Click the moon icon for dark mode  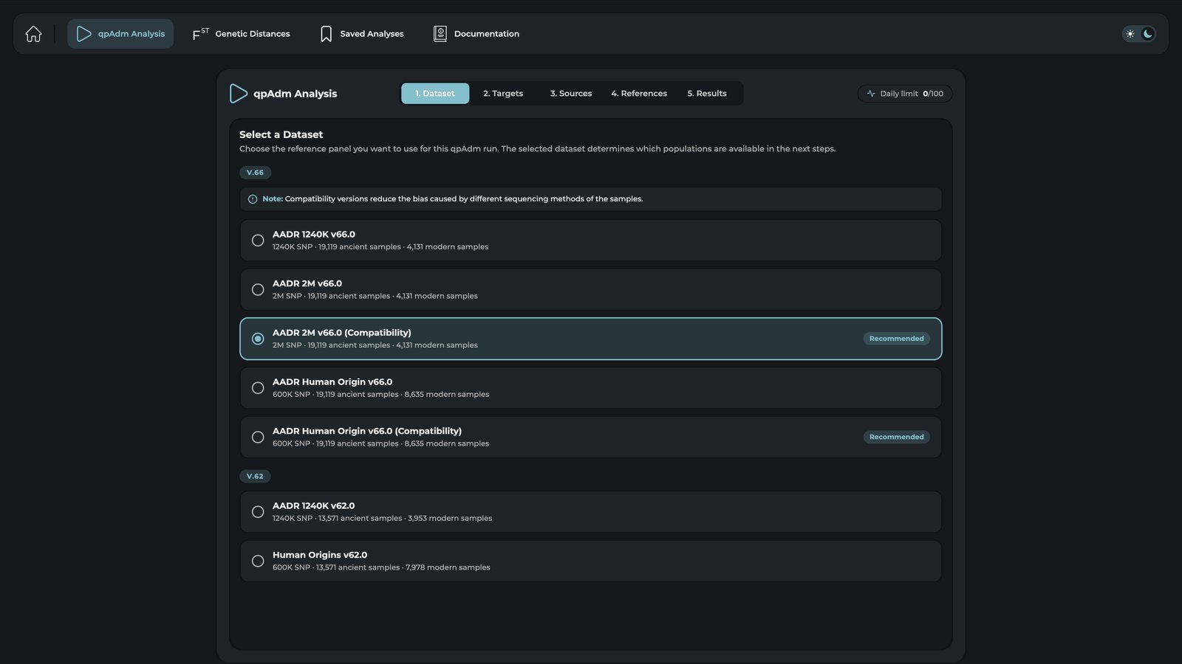(1147, 34)
